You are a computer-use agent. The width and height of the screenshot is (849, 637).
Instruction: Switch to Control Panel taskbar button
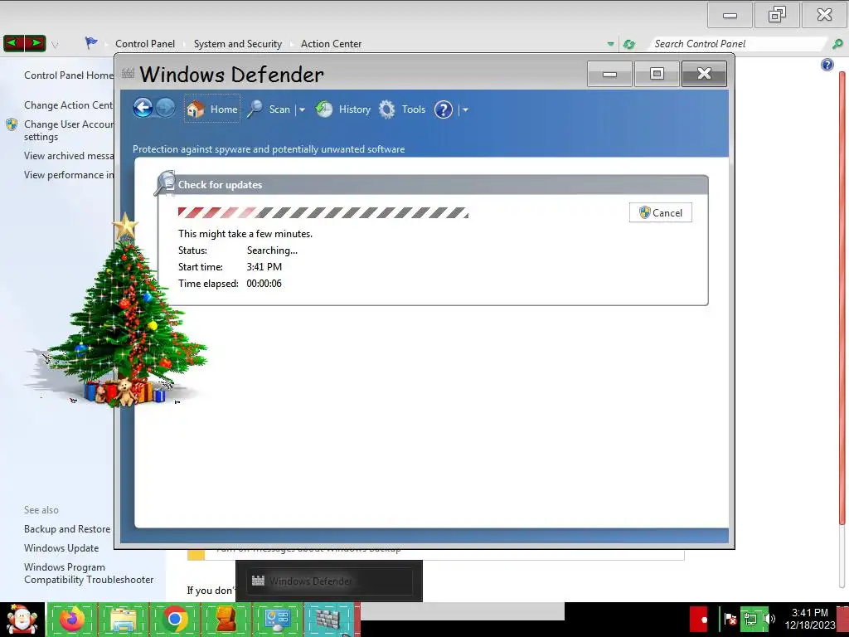pos(277,619)
